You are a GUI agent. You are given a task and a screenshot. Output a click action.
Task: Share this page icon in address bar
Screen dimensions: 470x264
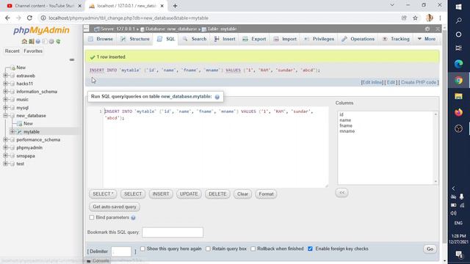pyautogui.click(x=404, y=18)
